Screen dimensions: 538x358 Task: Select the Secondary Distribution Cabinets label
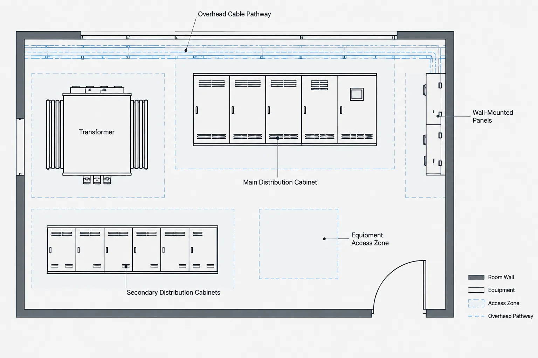click(173, 293)
